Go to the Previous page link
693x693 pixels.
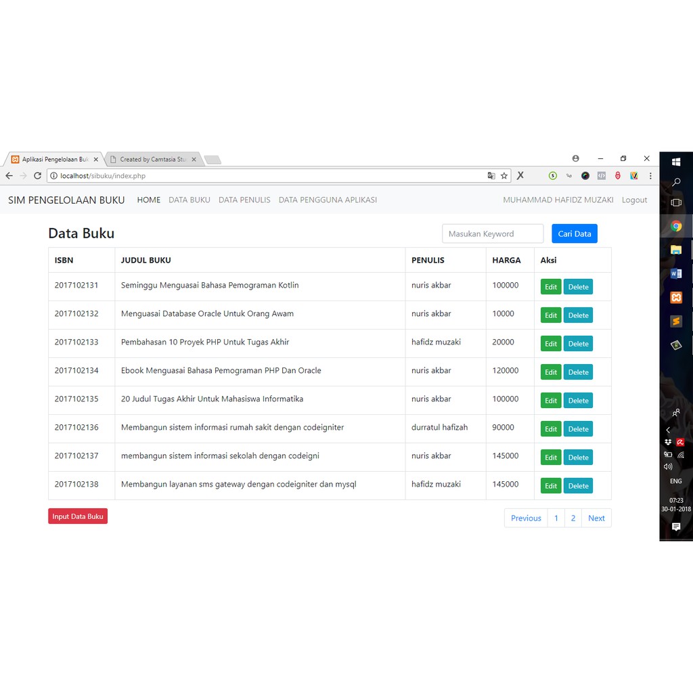(526, 518)
